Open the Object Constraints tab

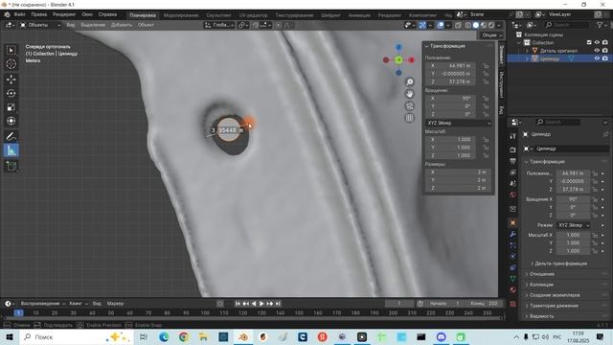tap(513, 268)
